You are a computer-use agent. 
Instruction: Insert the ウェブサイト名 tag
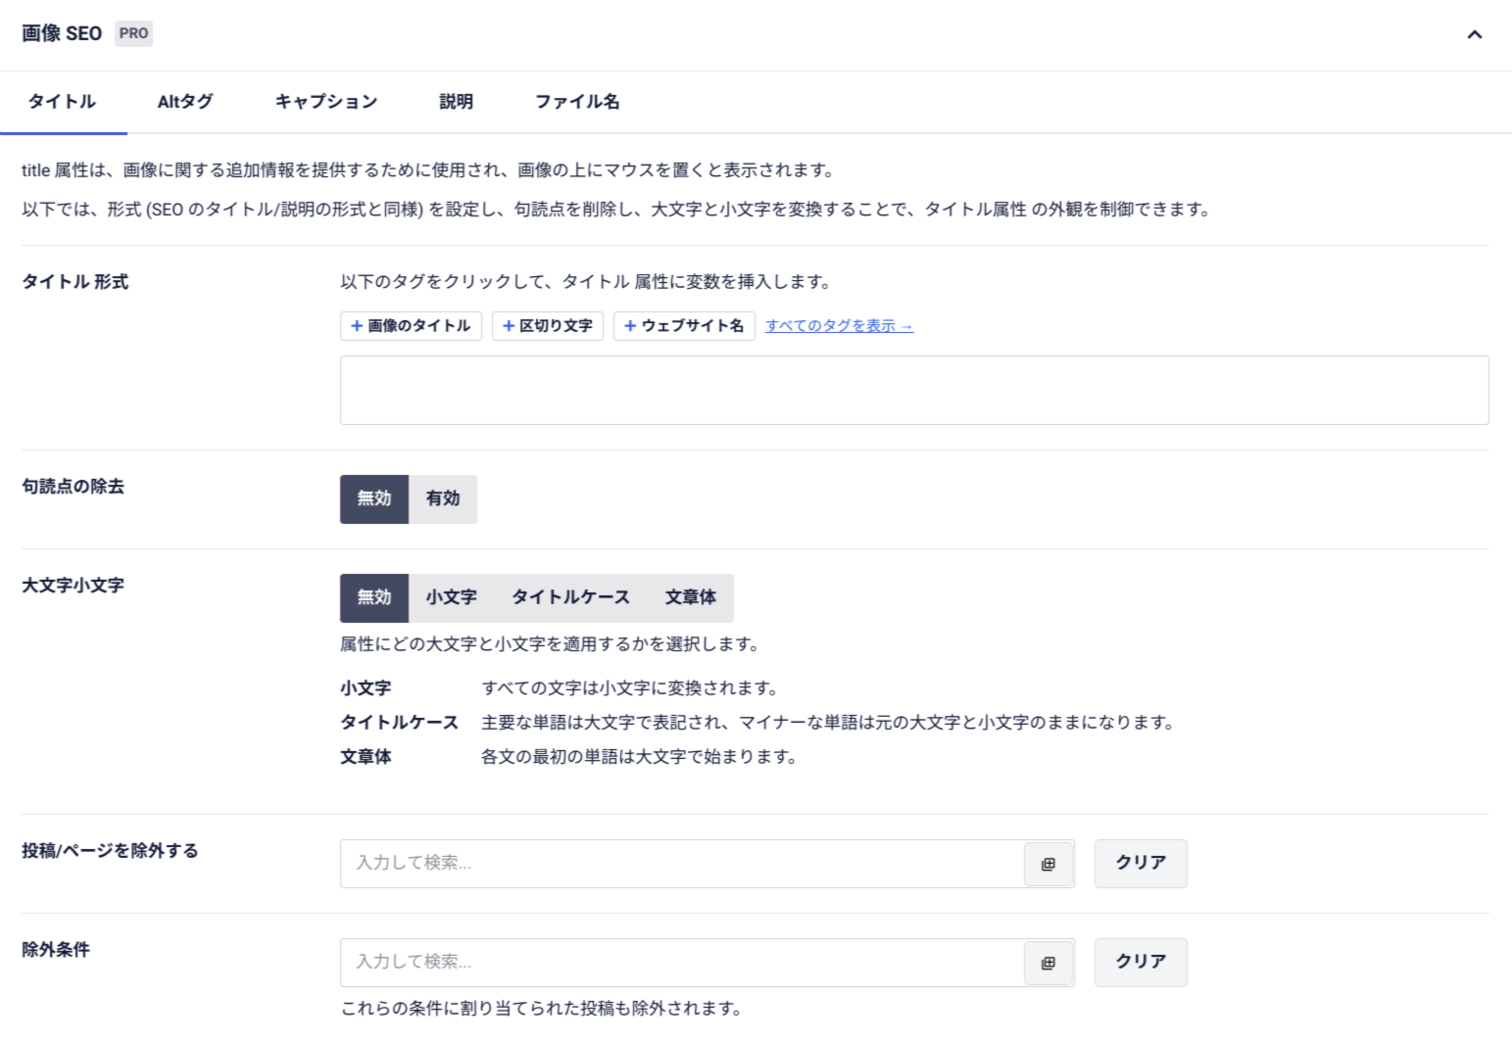click(x=684, y=326)
